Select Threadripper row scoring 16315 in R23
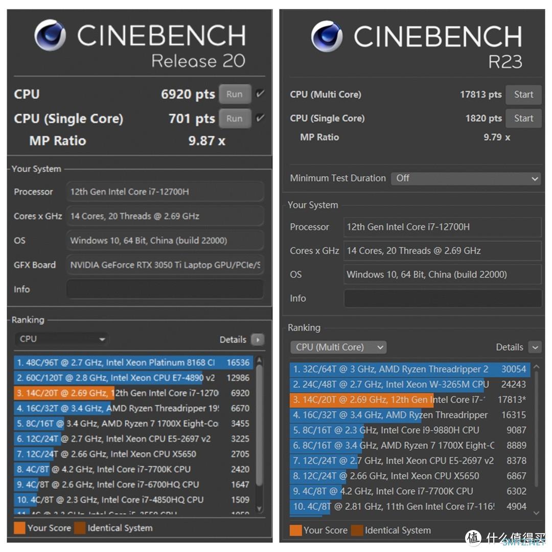This screenshot has width=552, height=552. pos(410,415)
